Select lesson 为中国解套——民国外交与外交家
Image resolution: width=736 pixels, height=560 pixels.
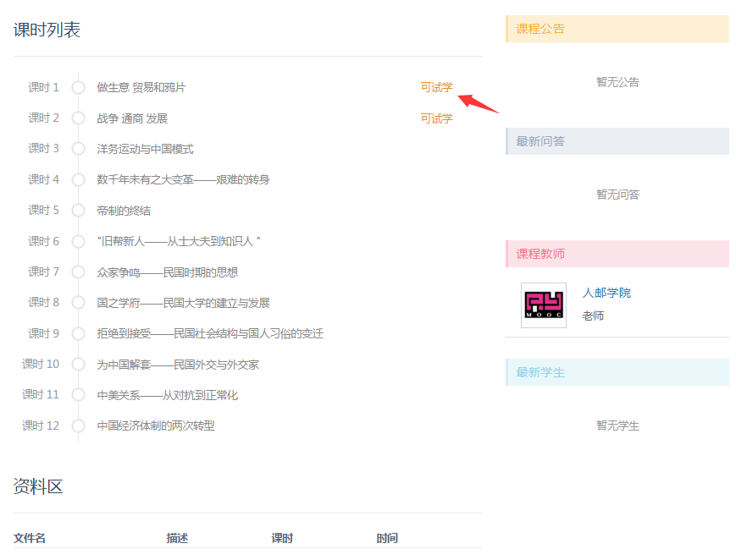178,365
